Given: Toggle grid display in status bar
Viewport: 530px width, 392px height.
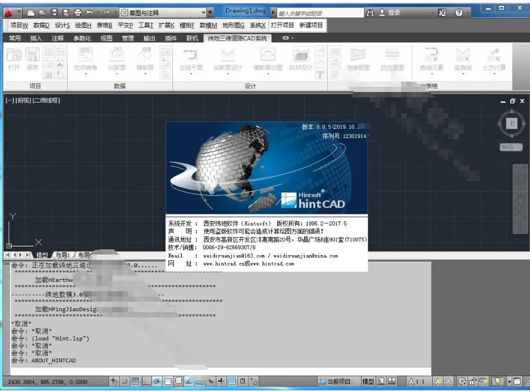Looking at the screenshot, I should (135, 381).
